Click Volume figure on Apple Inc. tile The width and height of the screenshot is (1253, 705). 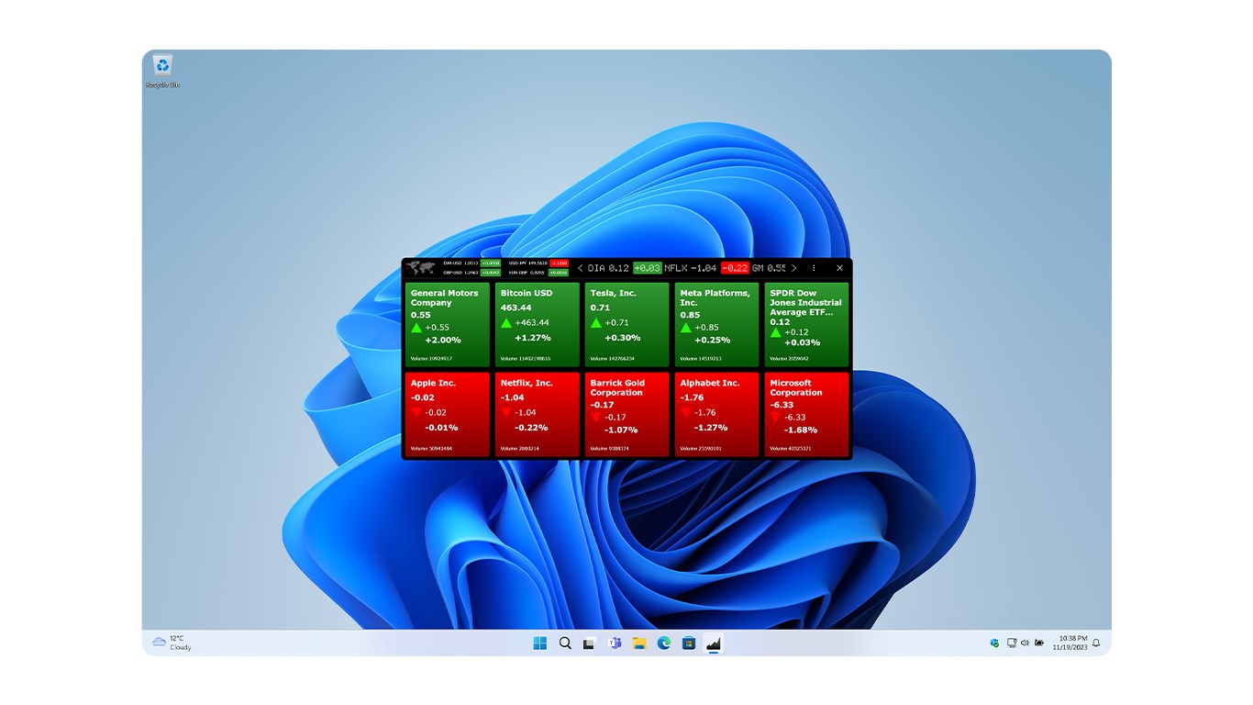pos(430,449)
